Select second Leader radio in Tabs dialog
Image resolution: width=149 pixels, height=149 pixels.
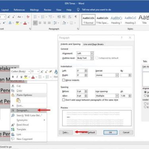point(145,107)
